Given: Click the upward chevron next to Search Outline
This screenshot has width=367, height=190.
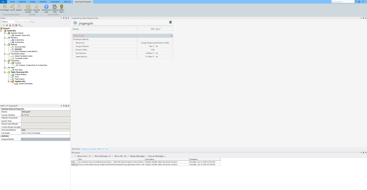Looking at the screenshot, I should (x=31, y=22).
